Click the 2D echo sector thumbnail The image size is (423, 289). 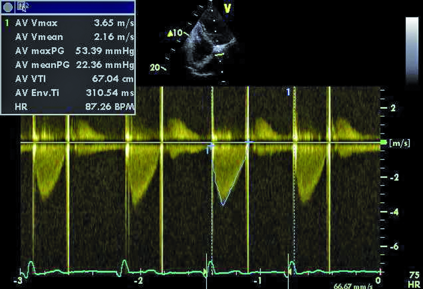(205, 45)
